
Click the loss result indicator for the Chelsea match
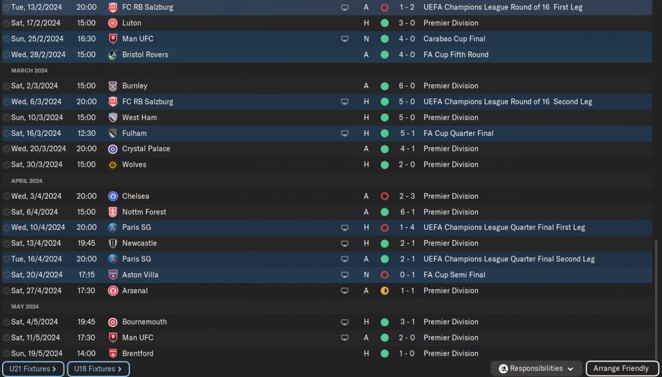pyautogui.click(x=384, y=196)
